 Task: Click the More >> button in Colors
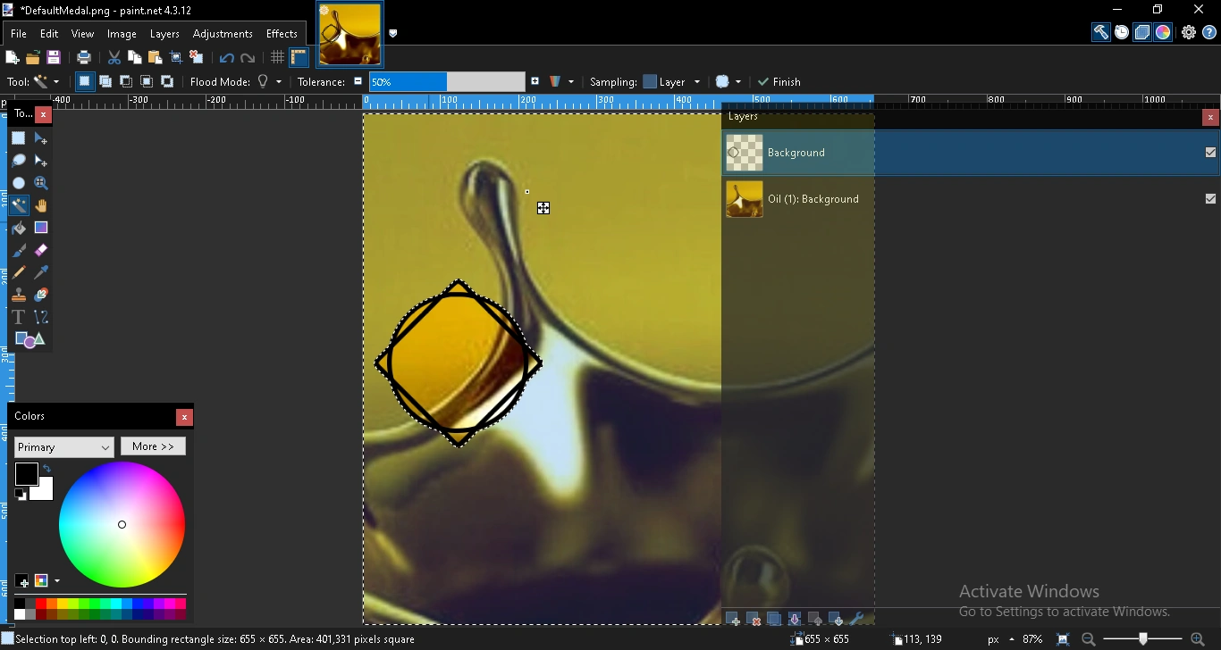click(x=154, y=446)
